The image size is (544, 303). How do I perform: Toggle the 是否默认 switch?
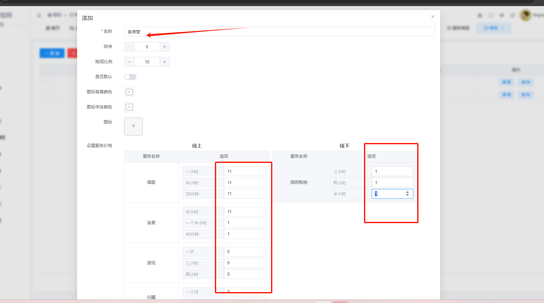tap(130, 77)
